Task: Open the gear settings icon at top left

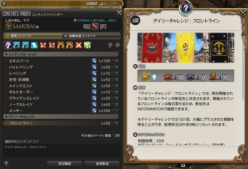Action: pos(4,3)
